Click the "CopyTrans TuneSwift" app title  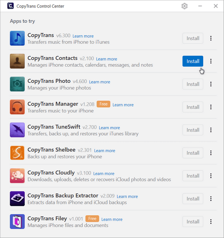[54, 127]
